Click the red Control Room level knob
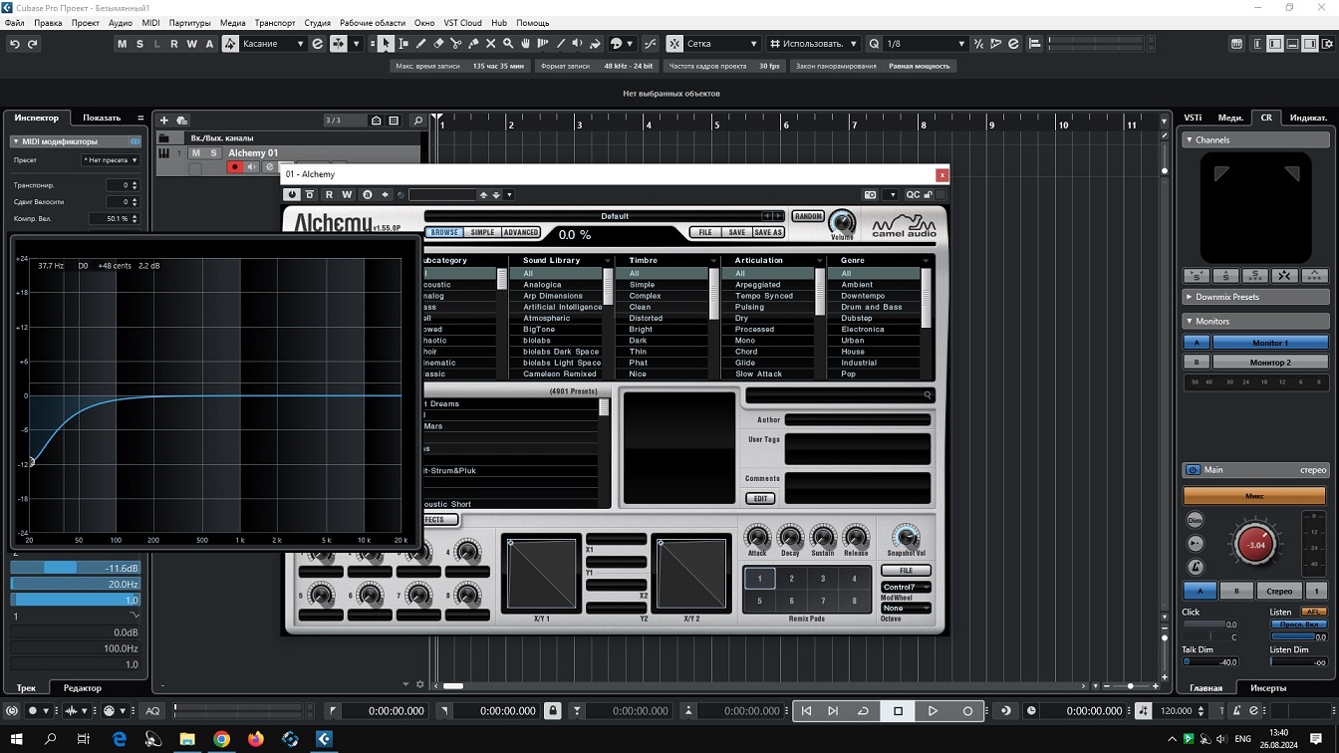The image size is (1339, 753). (x=1255, y=544)
